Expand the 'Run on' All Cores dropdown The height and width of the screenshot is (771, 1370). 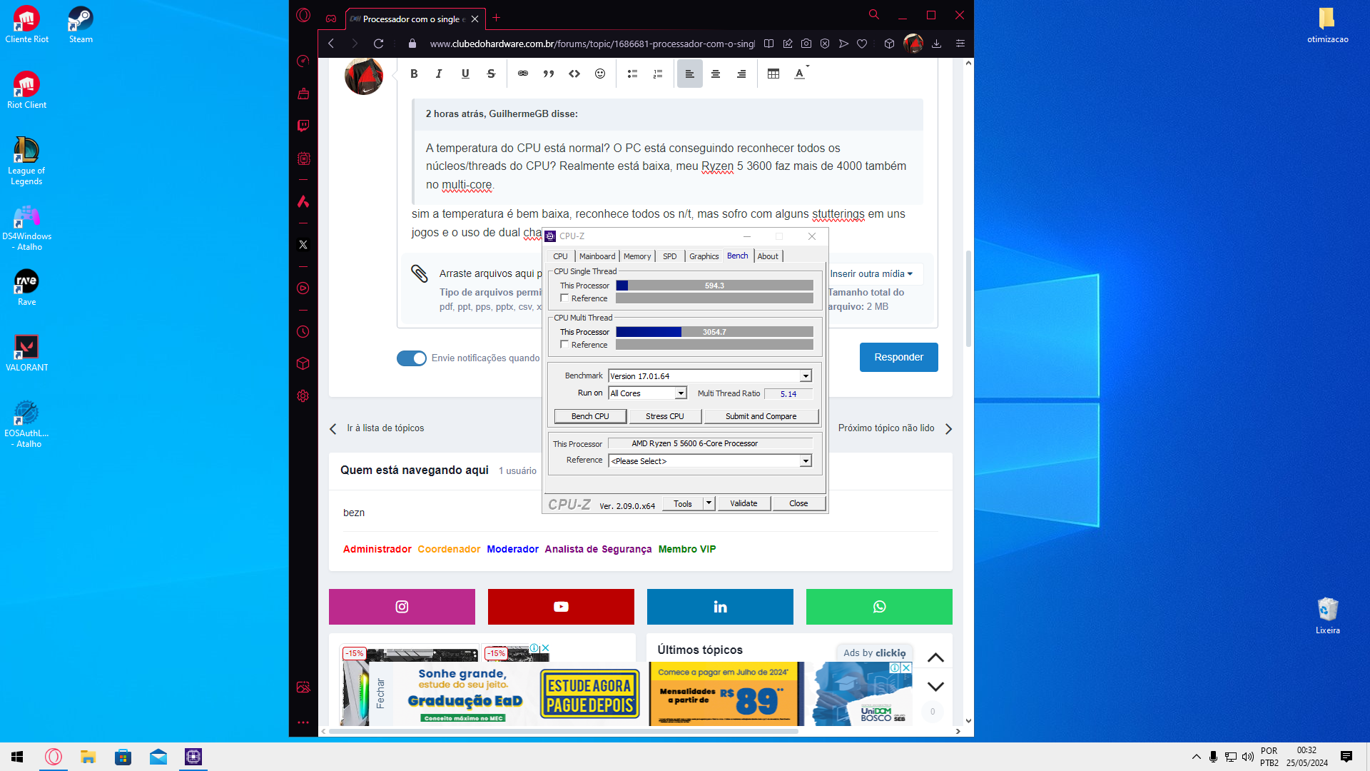[681, 393]
